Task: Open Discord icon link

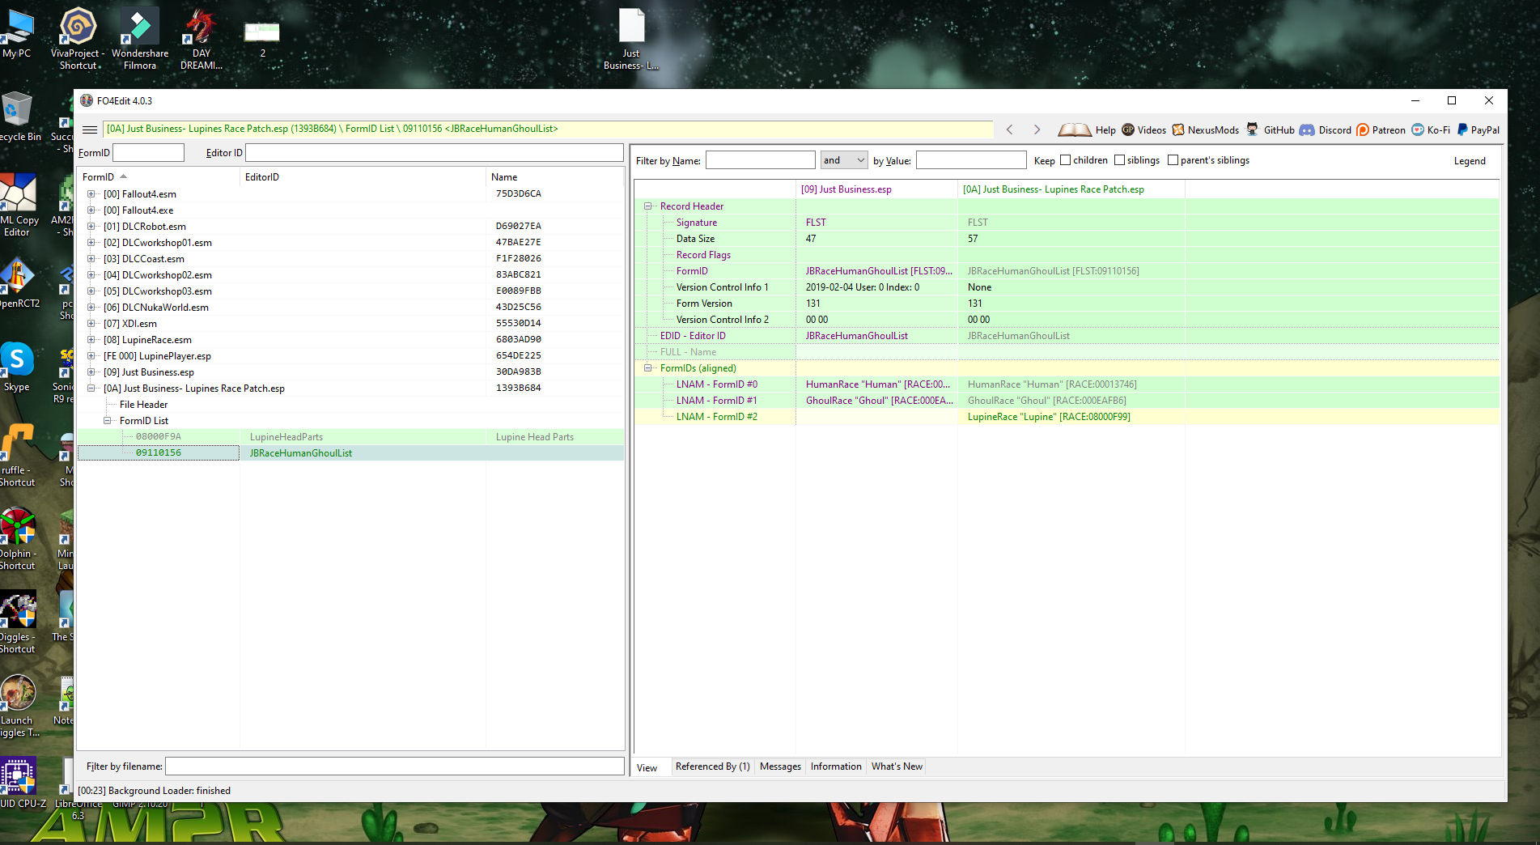Action: coord(1307,130)
